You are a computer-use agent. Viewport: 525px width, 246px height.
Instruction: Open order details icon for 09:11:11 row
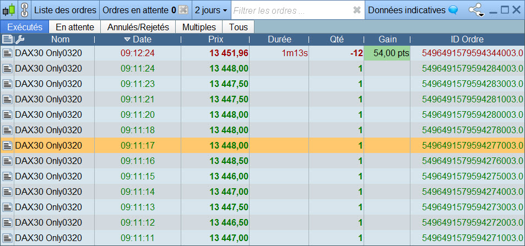pyautogui.click(x=7, y=238)
